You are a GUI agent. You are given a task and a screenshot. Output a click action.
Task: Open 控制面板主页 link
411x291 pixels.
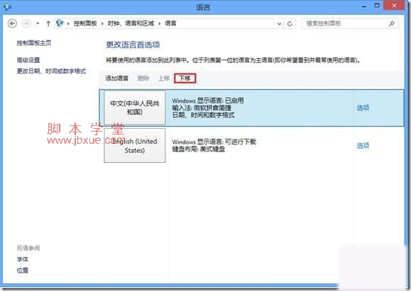pos(34,43)
